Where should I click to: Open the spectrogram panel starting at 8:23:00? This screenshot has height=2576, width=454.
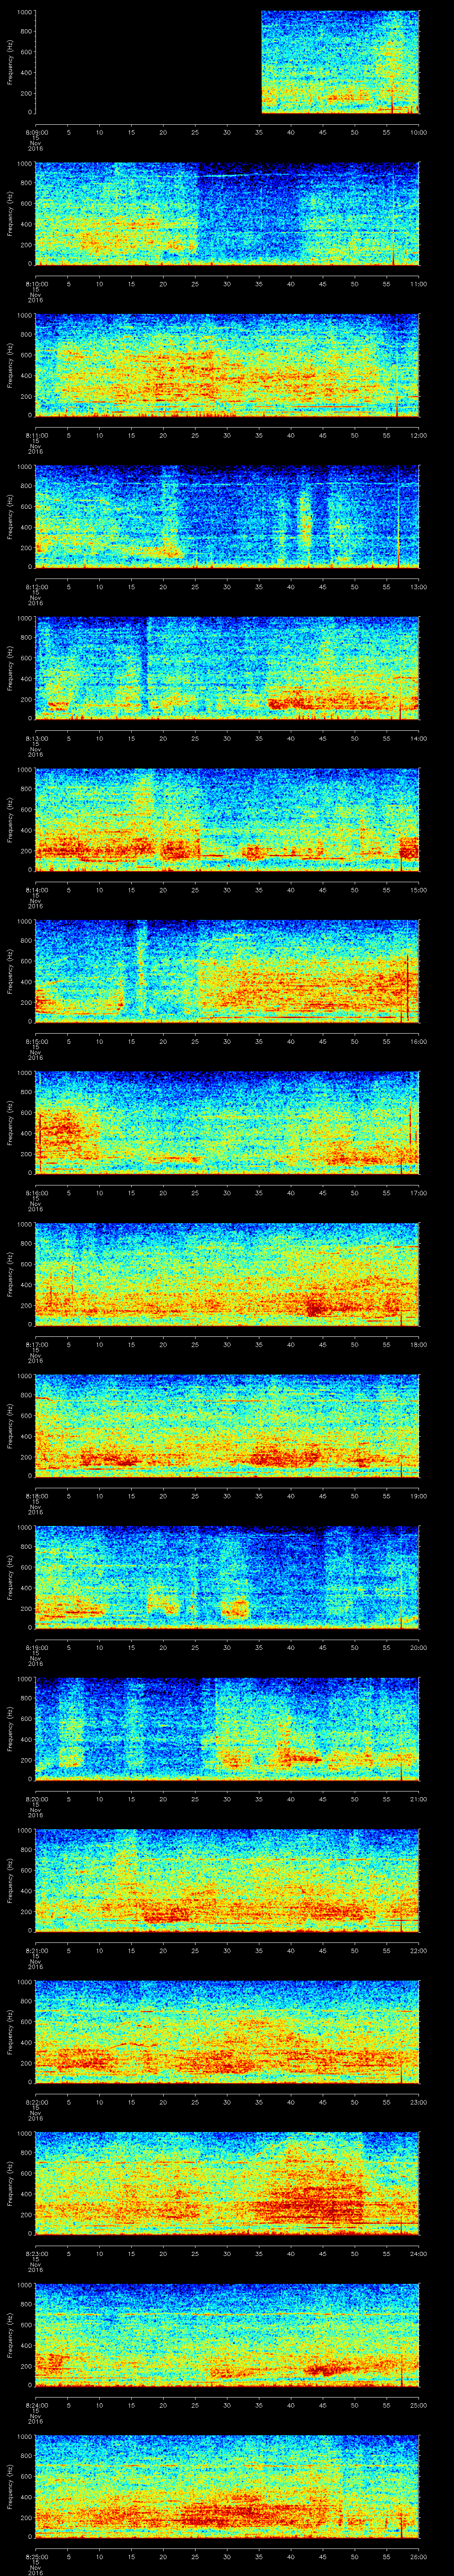[227, 2183]
